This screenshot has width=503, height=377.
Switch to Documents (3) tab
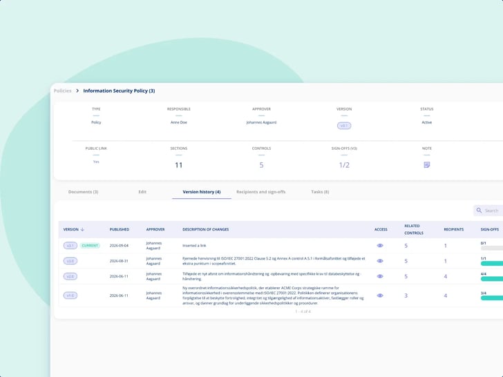click(83, 192)
